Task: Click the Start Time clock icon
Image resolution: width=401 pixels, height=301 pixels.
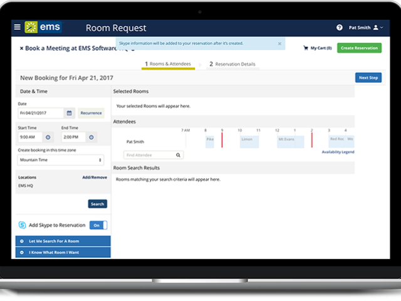Action: click(49, 137)
